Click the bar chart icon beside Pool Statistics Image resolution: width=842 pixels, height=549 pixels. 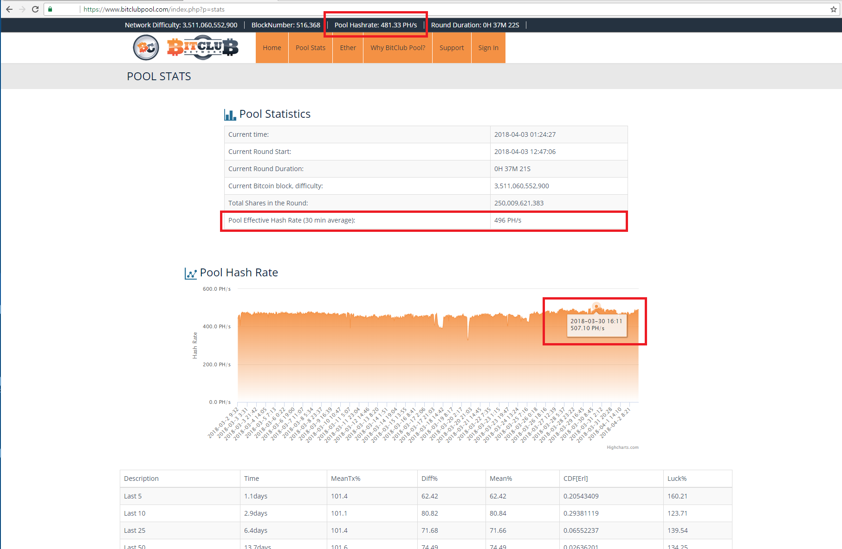[x=230, y=115]
